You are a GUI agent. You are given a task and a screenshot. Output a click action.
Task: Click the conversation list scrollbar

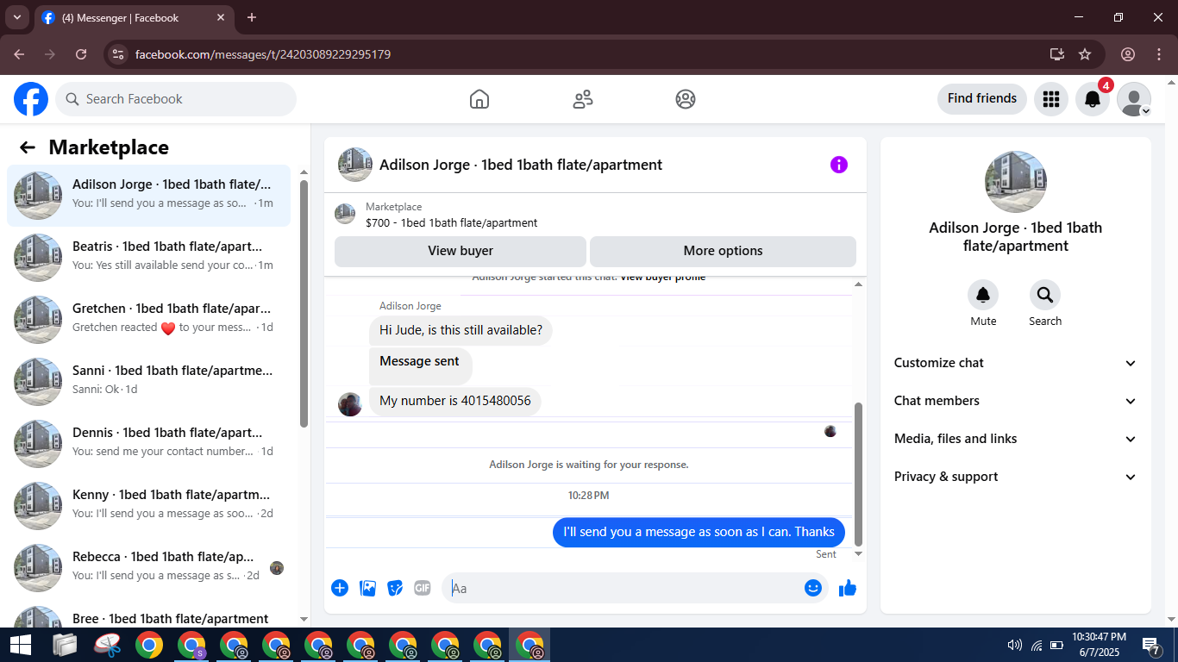(304, 303)
